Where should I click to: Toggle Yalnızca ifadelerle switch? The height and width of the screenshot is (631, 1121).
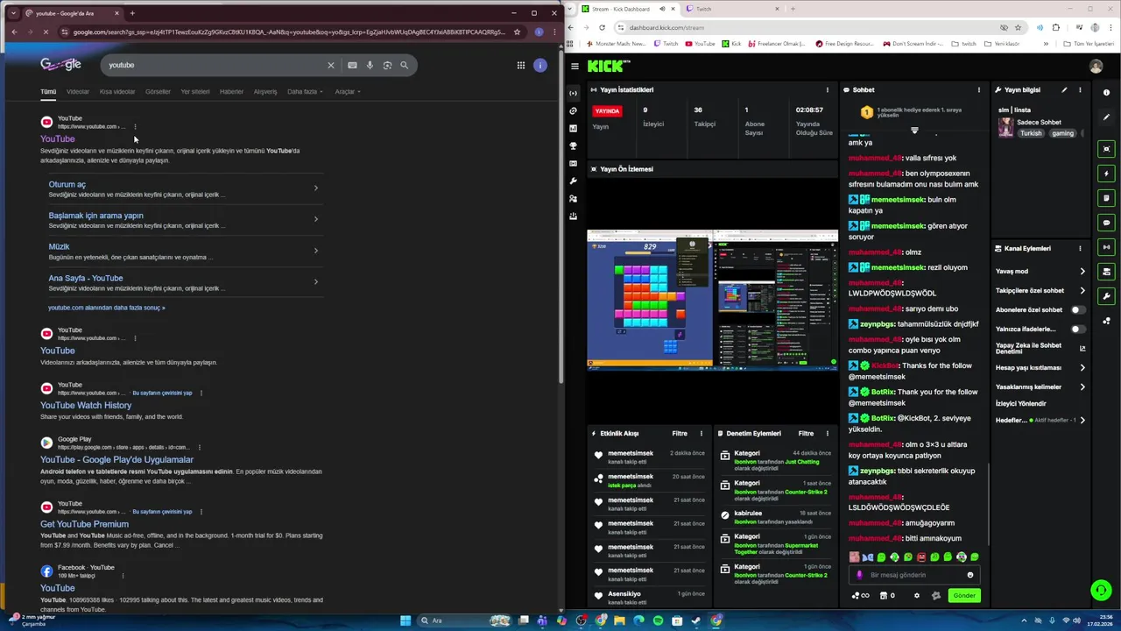pyautogui.click(x=1077, y=329)
